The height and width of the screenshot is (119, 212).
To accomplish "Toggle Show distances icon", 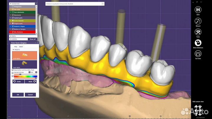I will tap(198, 43).
